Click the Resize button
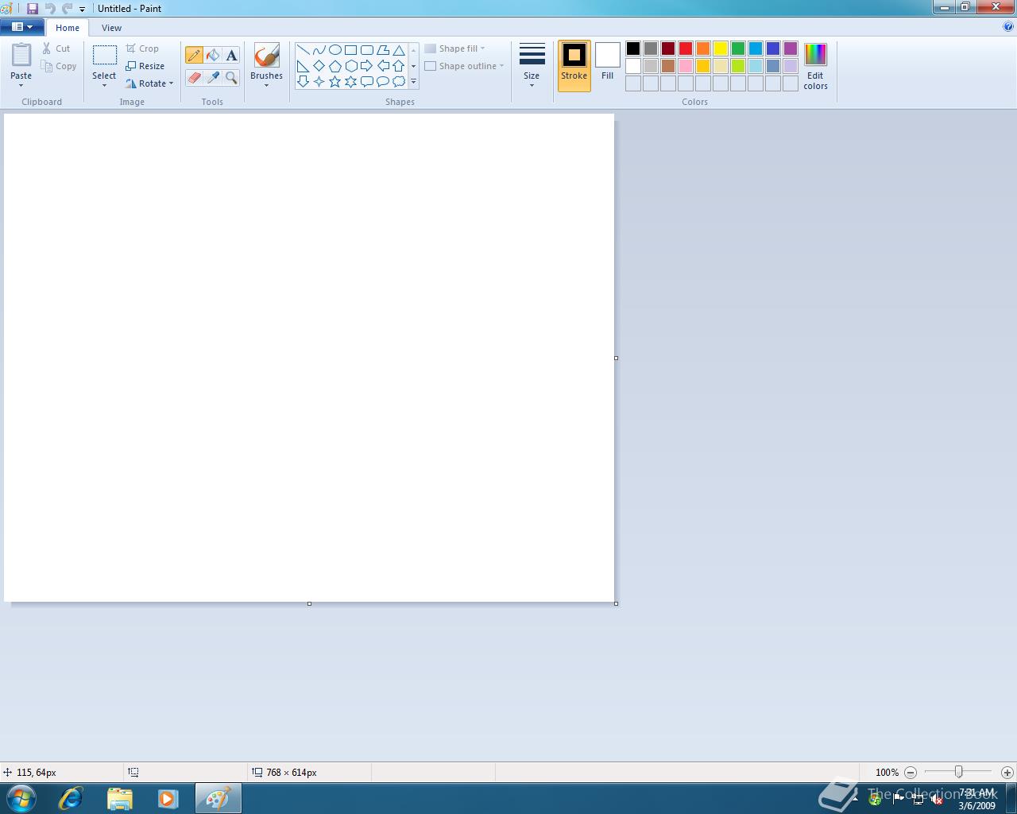Viewport: 1017px width, 814px height. pos(145,66)
